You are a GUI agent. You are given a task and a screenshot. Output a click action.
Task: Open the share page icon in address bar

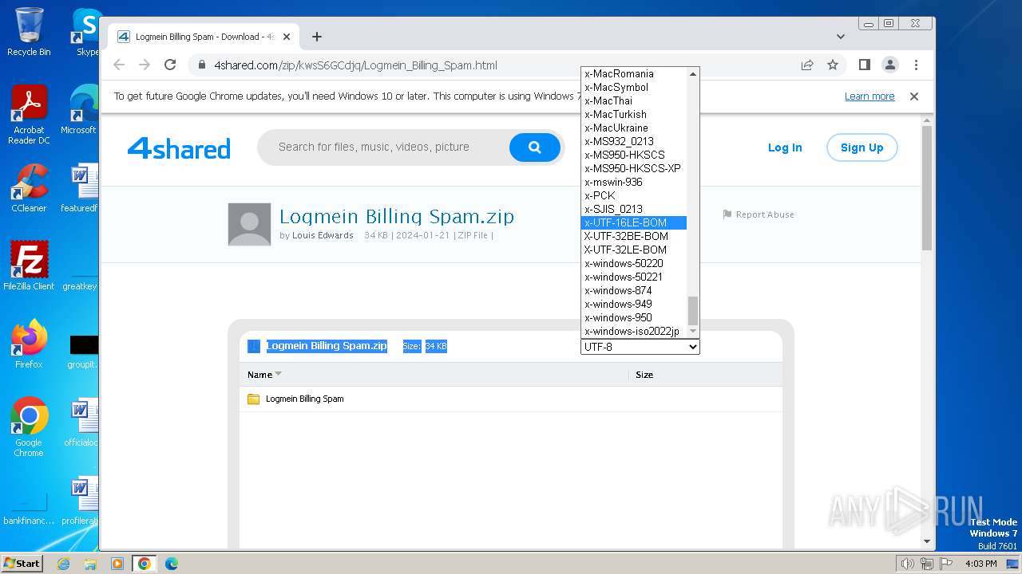[x=807, y=65]
